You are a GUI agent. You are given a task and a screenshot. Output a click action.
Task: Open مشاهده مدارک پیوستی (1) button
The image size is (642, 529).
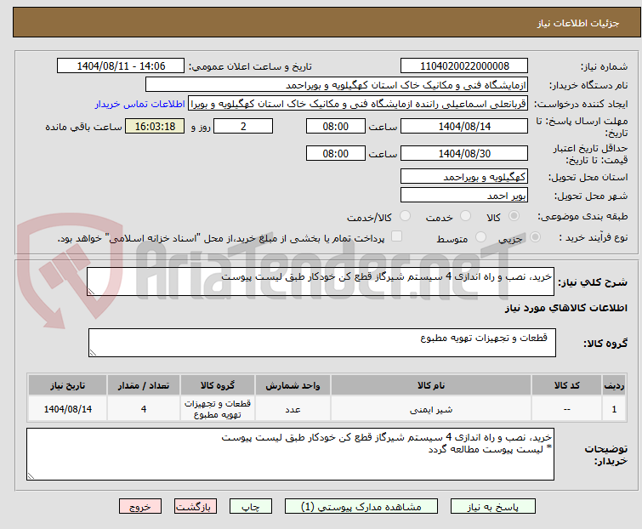[361, 507]
